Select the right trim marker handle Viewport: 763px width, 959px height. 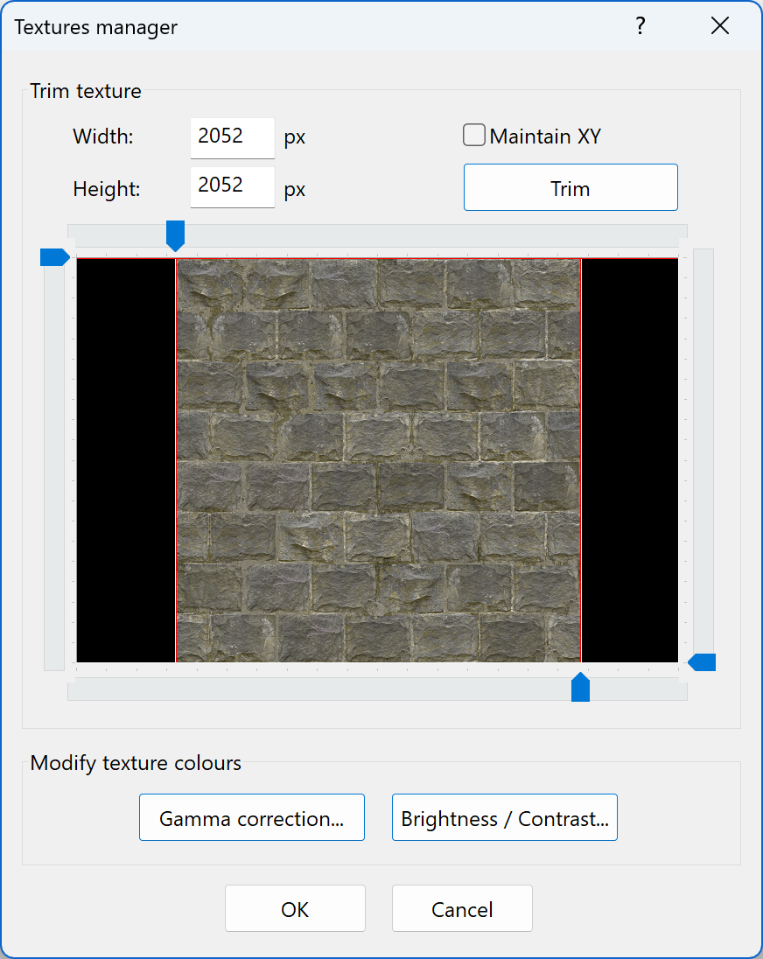[702, 662]
